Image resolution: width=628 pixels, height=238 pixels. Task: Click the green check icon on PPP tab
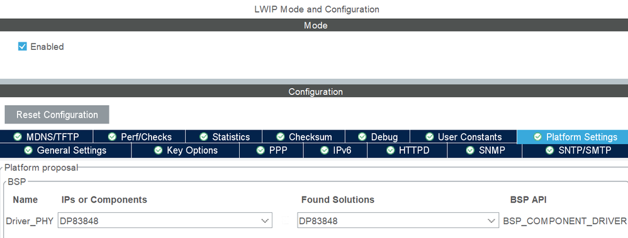point(261,150)
